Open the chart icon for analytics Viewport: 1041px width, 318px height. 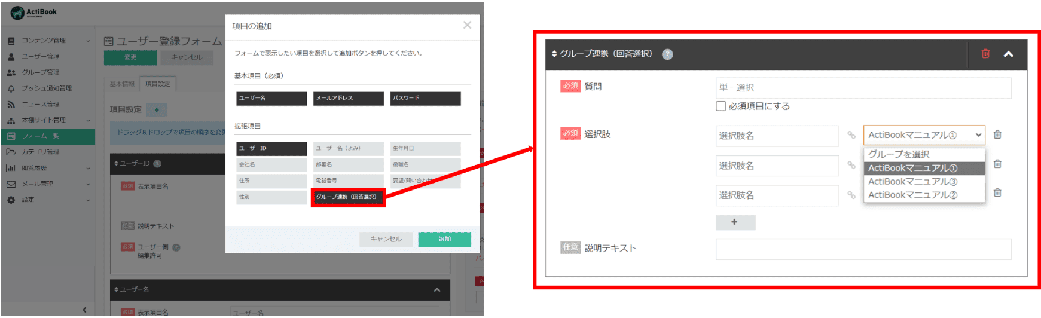click(11, 168)
